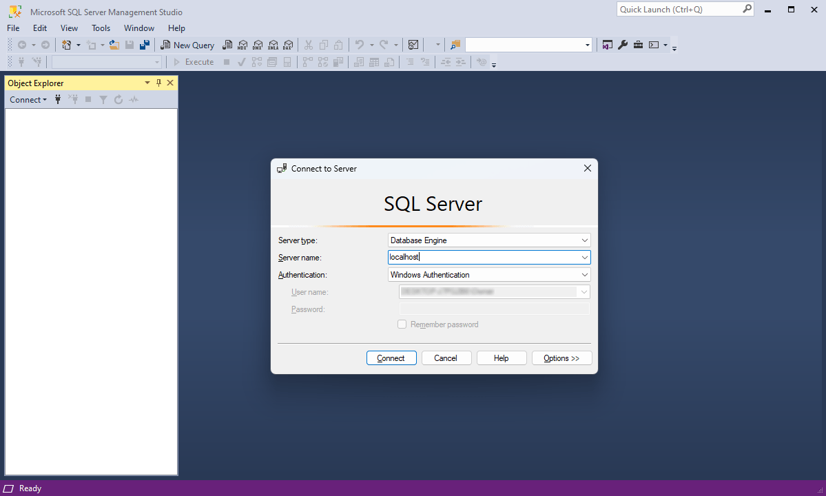This screenshot has width=826, height=496.
Task: Open the Window menu
Action: point(139,28)
